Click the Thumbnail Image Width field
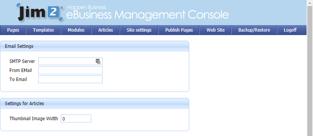 76,119
